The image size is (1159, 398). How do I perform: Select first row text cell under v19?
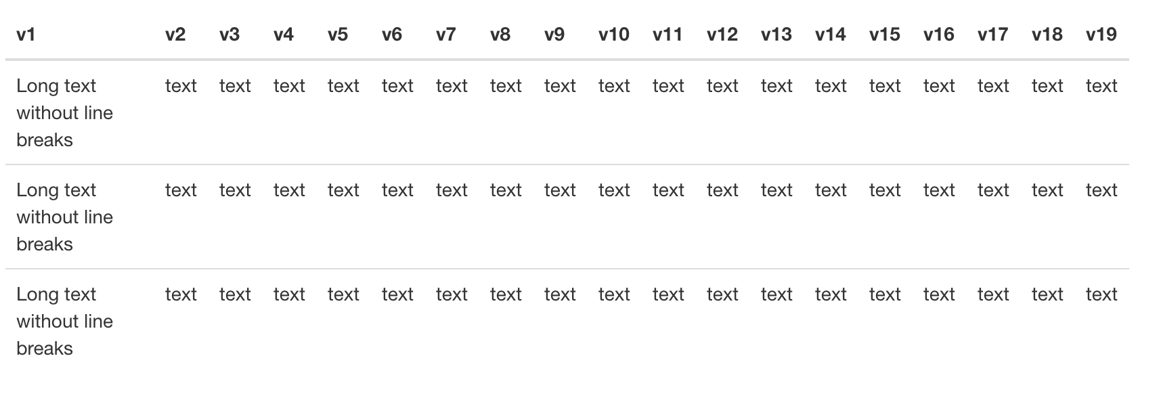[1101, 86]
